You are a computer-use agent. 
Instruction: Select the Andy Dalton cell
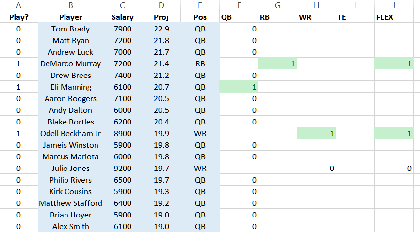coord(70,110)
